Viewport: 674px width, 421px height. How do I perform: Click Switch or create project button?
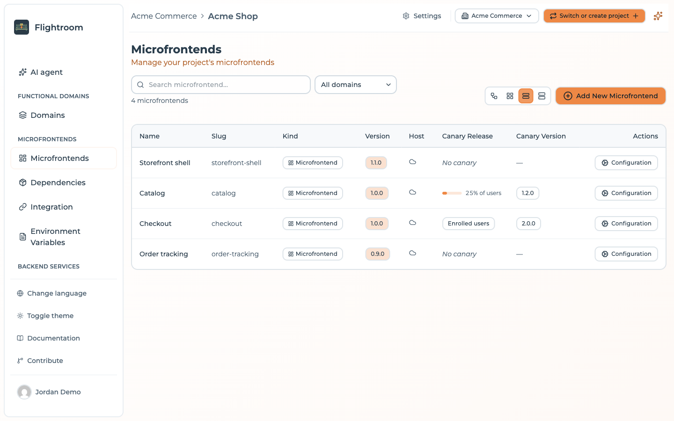coord(594,16)
